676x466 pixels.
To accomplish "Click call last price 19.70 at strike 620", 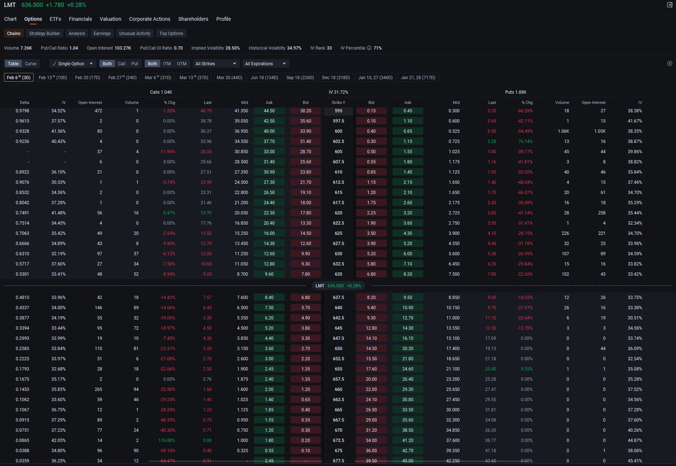I will point(206,214).
